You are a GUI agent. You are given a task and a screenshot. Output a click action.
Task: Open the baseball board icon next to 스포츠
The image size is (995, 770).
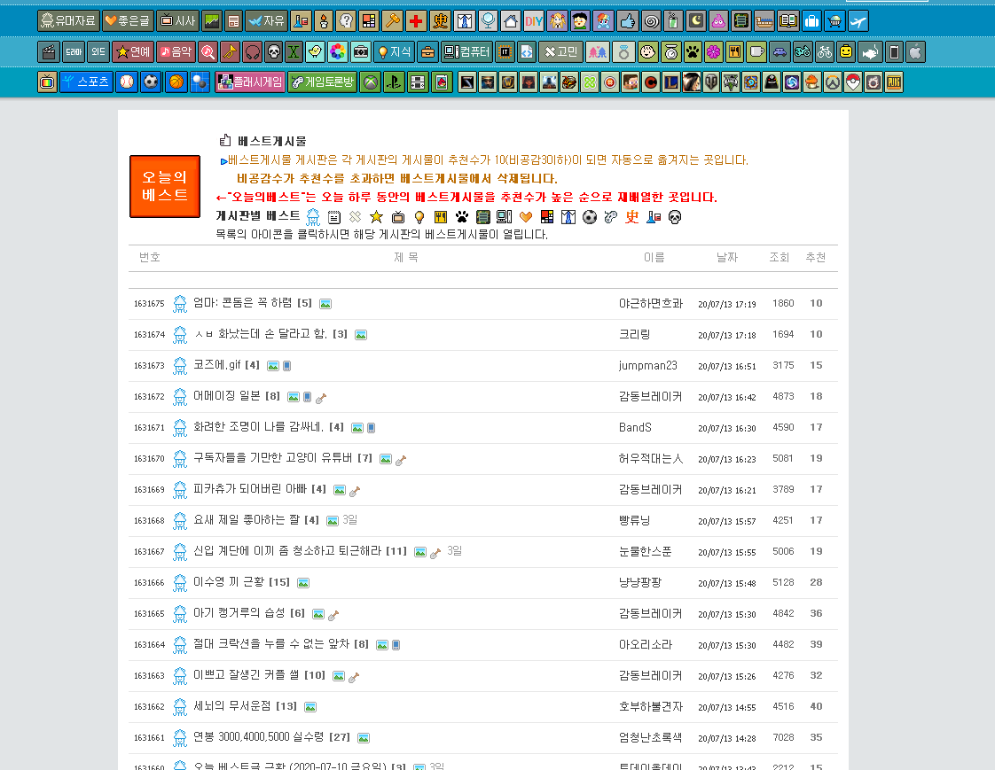click(127, 82)
